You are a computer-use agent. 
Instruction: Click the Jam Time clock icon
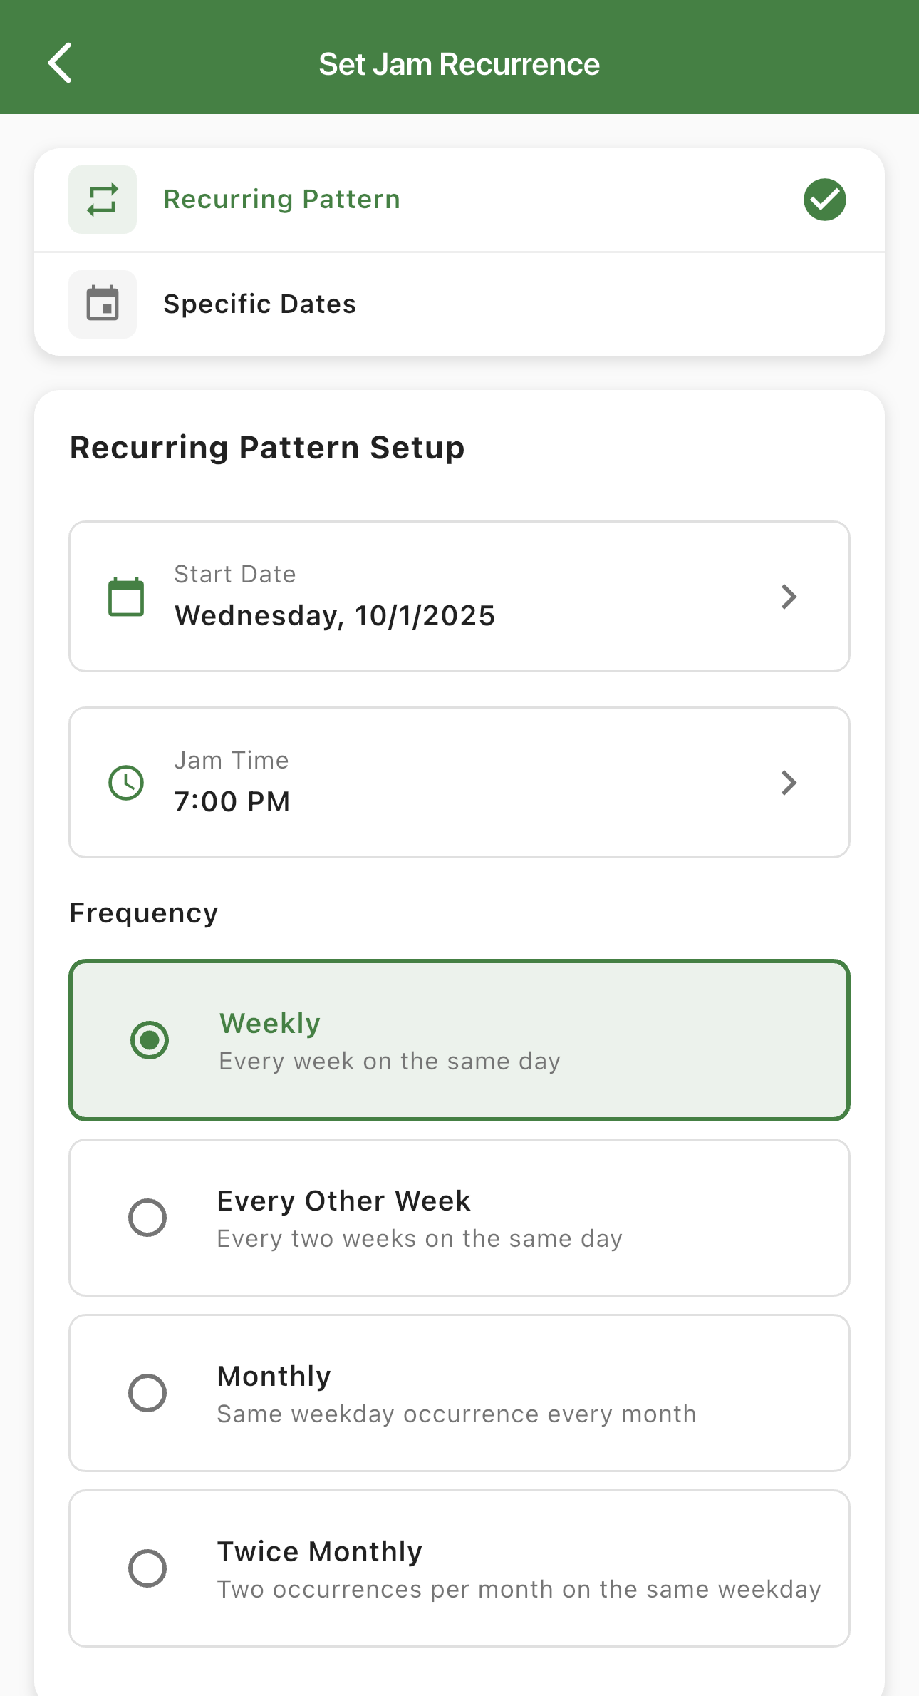click(x=126, y=783)
